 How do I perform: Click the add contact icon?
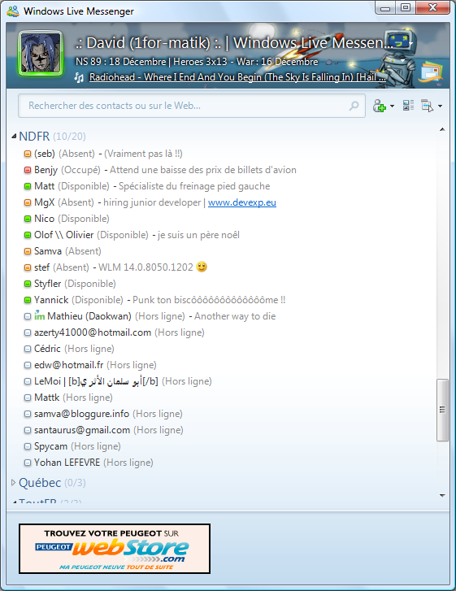tap(380, 106)
